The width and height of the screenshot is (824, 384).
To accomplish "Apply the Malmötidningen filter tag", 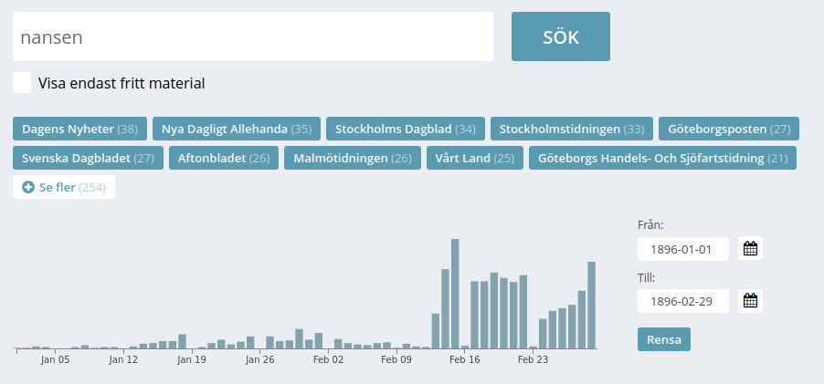I will [x=353, y=158].
